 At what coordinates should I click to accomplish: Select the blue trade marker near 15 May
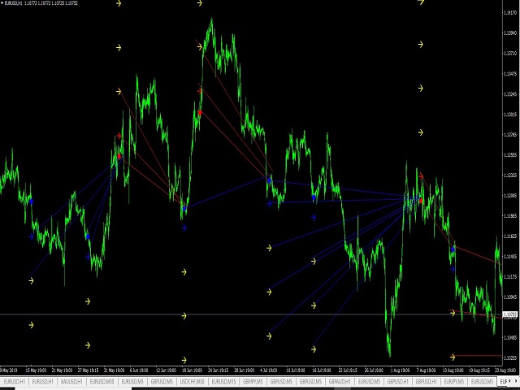31,201
